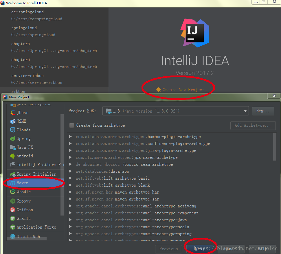Open recent project springcloud in Welcome window
281x254 pixels.
coord(54,31)
